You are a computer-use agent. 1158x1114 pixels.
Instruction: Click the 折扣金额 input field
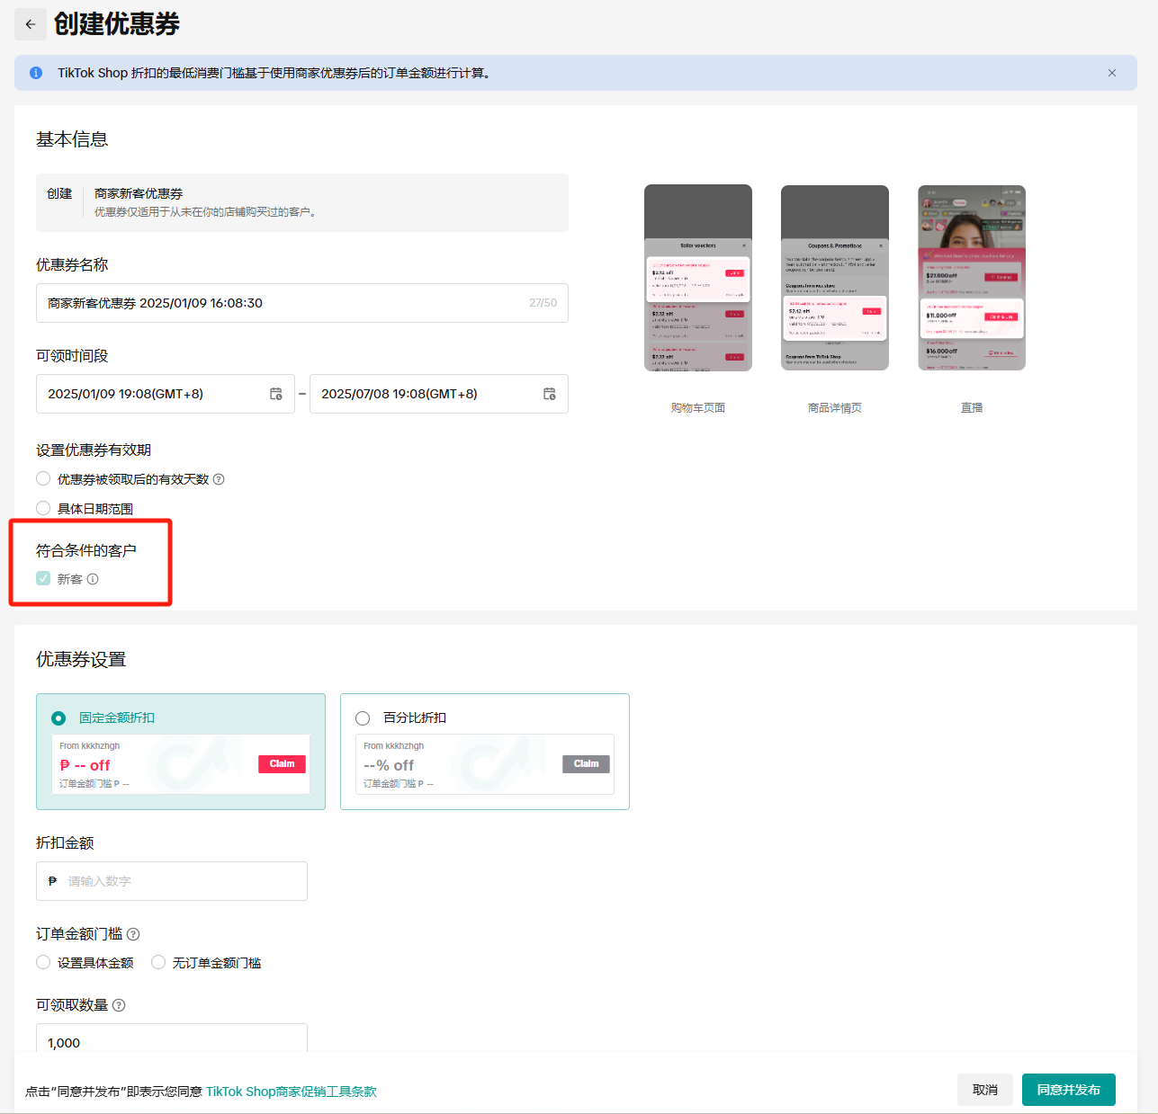coord(180,881)
